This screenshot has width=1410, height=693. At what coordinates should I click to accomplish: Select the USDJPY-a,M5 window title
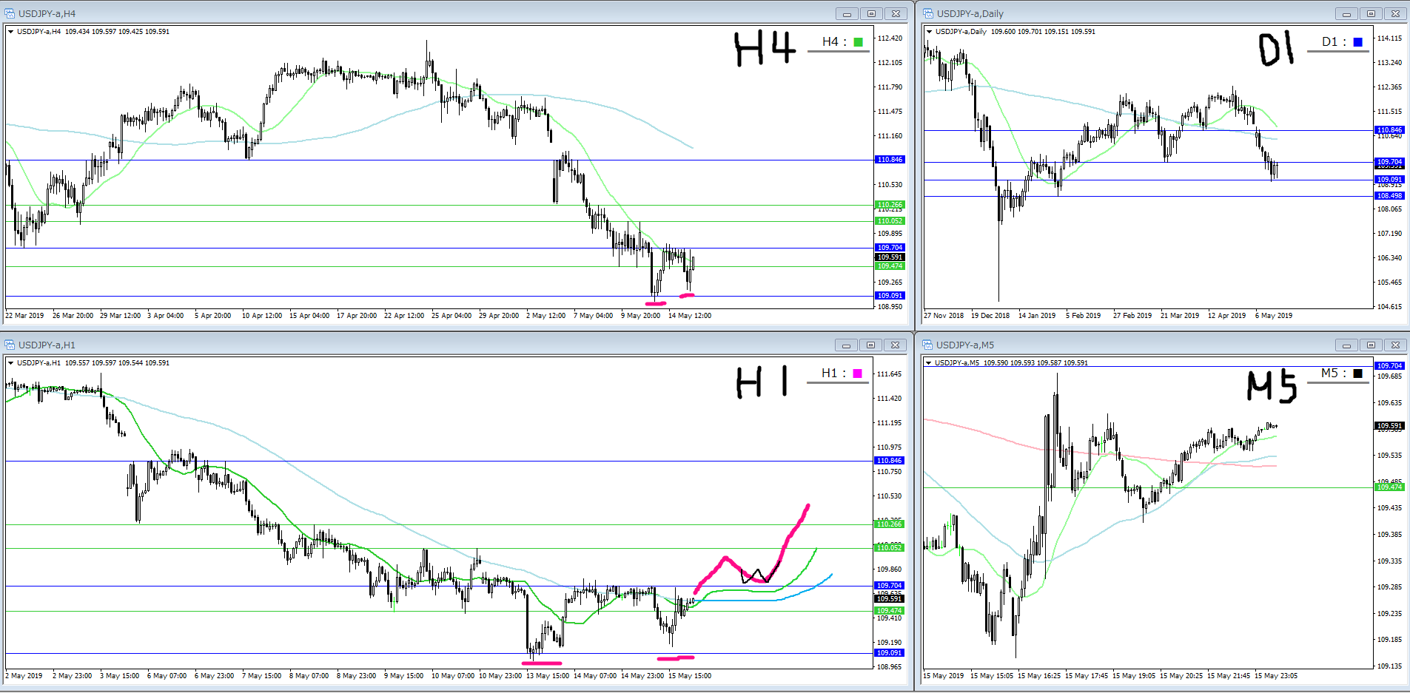pyautogui.click(x=964, y=345)
